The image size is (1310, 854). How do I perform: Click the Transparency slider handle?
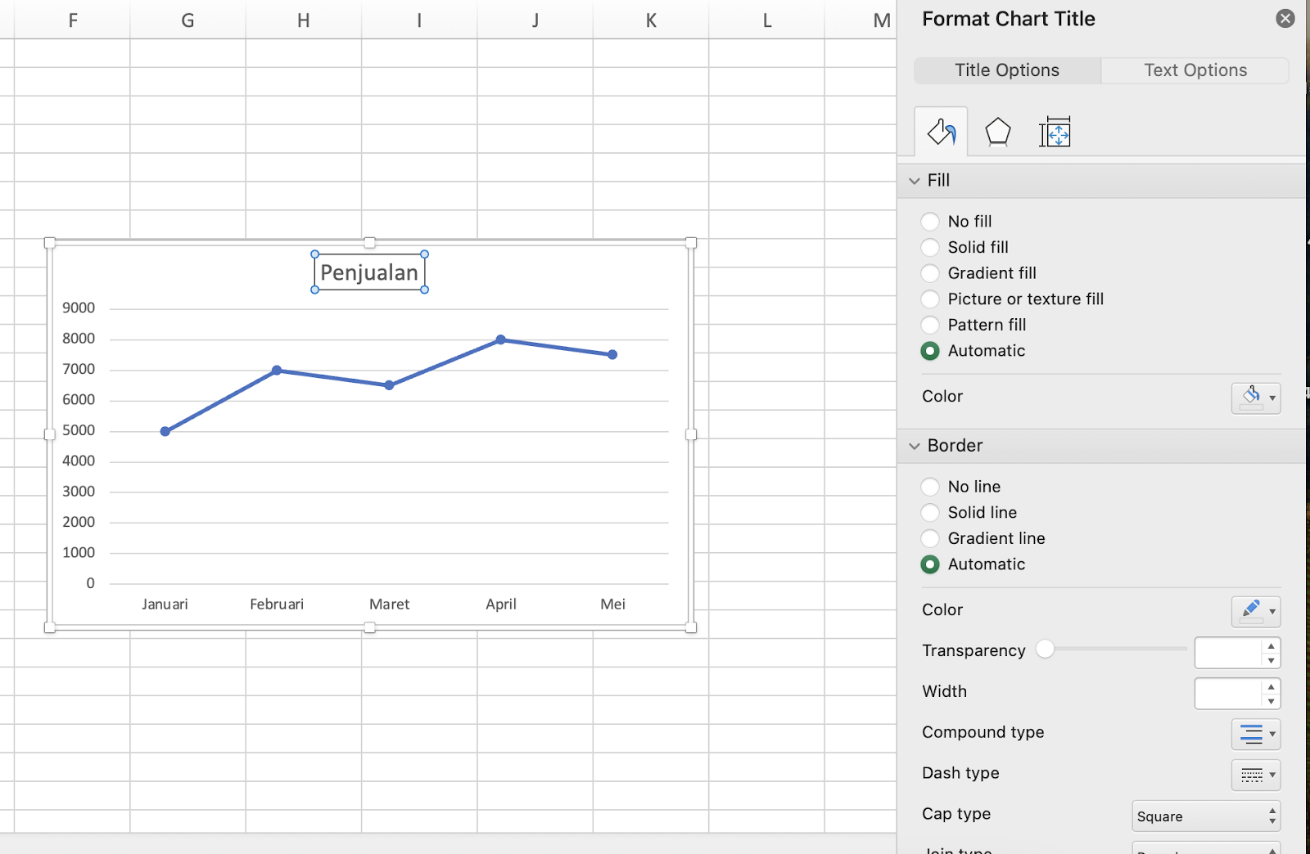1045,649
